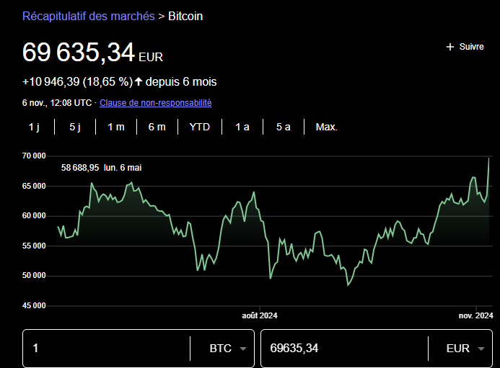Switch to the 1 j time range
Screen dimensions: 500x368
click(34, 127)
